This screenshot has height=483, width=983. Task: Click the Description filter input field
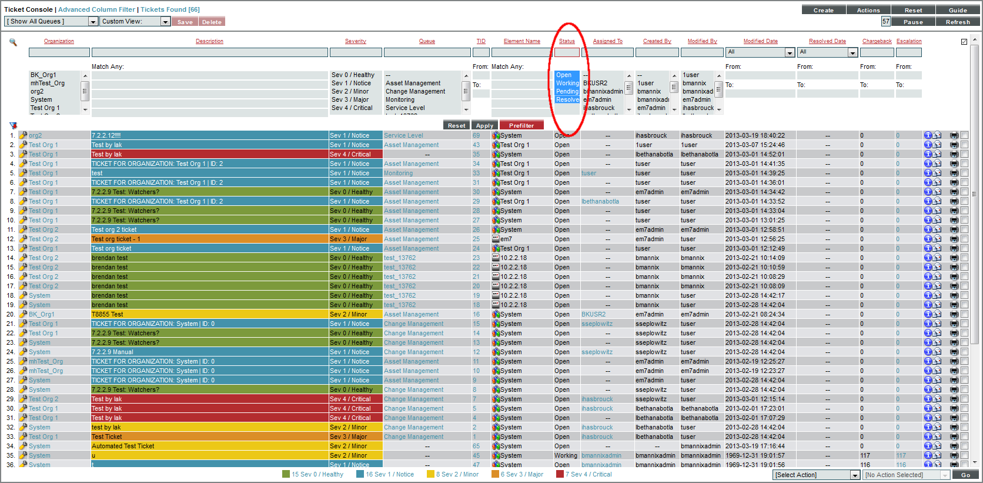click(209, 52)
